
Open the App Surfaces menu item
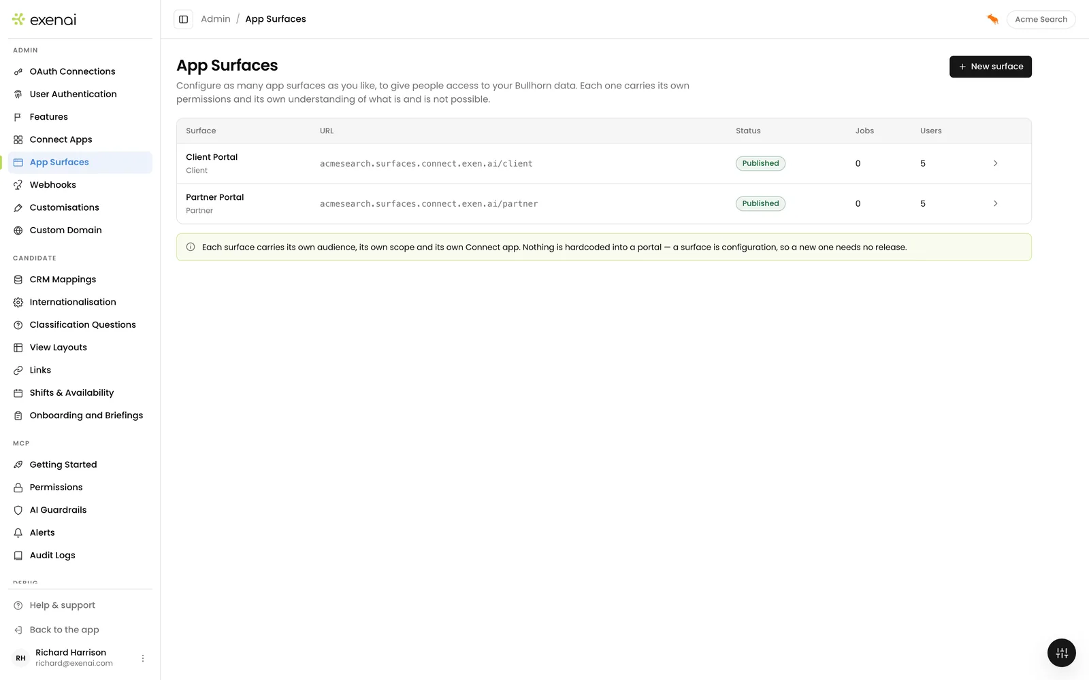(x=80, y=162)
